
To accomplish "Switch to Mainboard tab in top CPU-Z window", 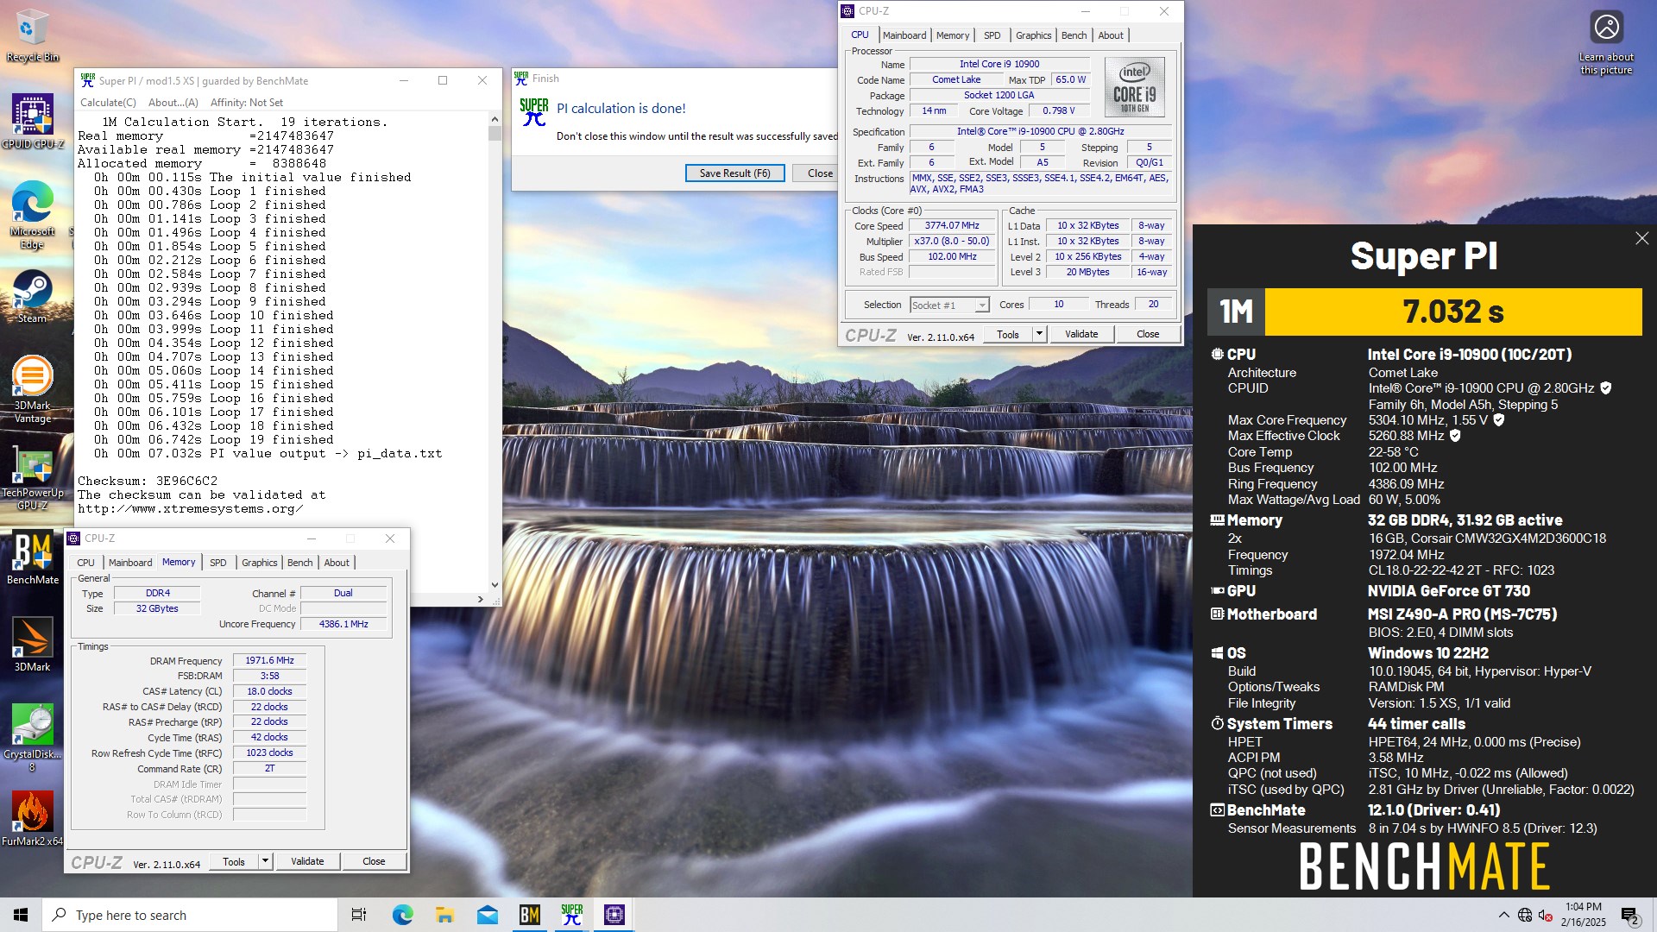I will [x=904, y=35].
